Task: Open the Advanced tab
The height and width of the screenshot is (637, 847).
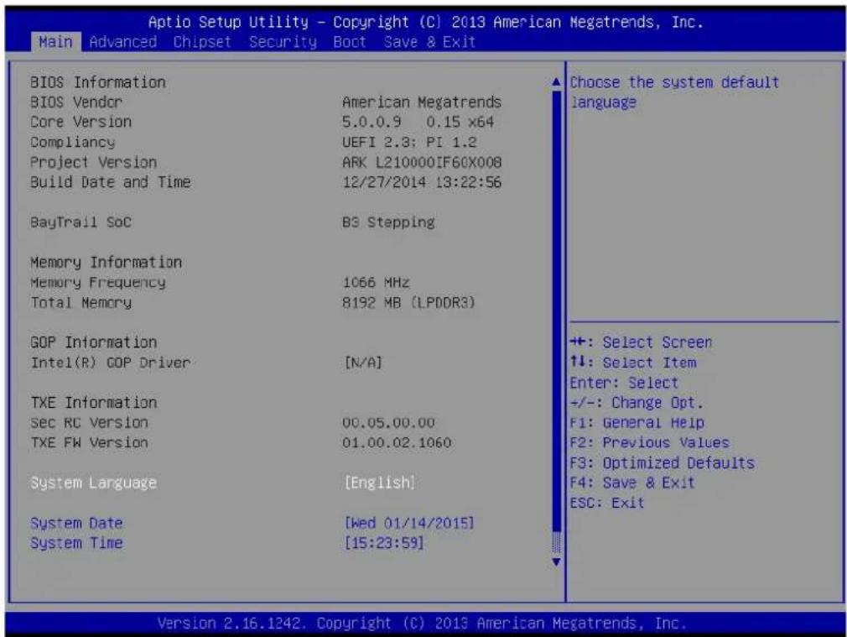Action: click(123, 42)
